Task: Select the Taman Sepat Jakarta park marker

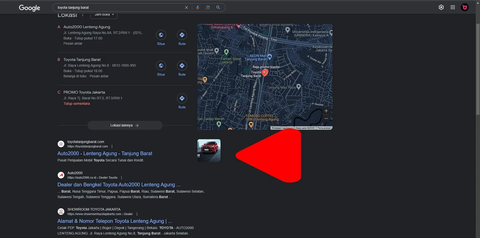Action: coord(226,52)
